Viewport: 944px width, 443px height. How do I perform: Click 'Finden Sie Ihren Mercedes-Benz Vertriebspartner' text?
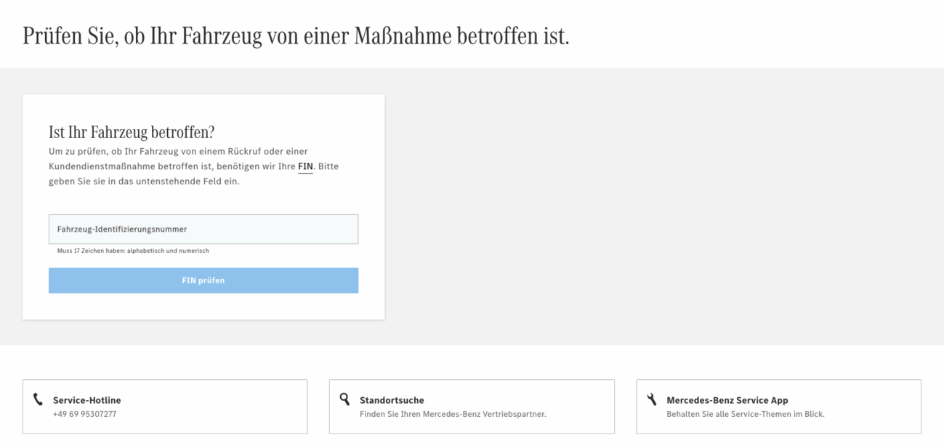(453, 414)
